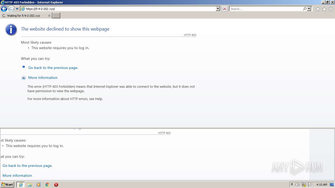Image resolution: width=335 pixels, height=188 pixels.
Task: Click the search magnifier icon
Action: (x=305, y=9)
